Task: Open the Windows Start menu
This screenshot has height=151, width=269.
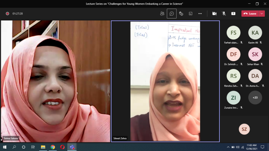Action: [5, 147]
